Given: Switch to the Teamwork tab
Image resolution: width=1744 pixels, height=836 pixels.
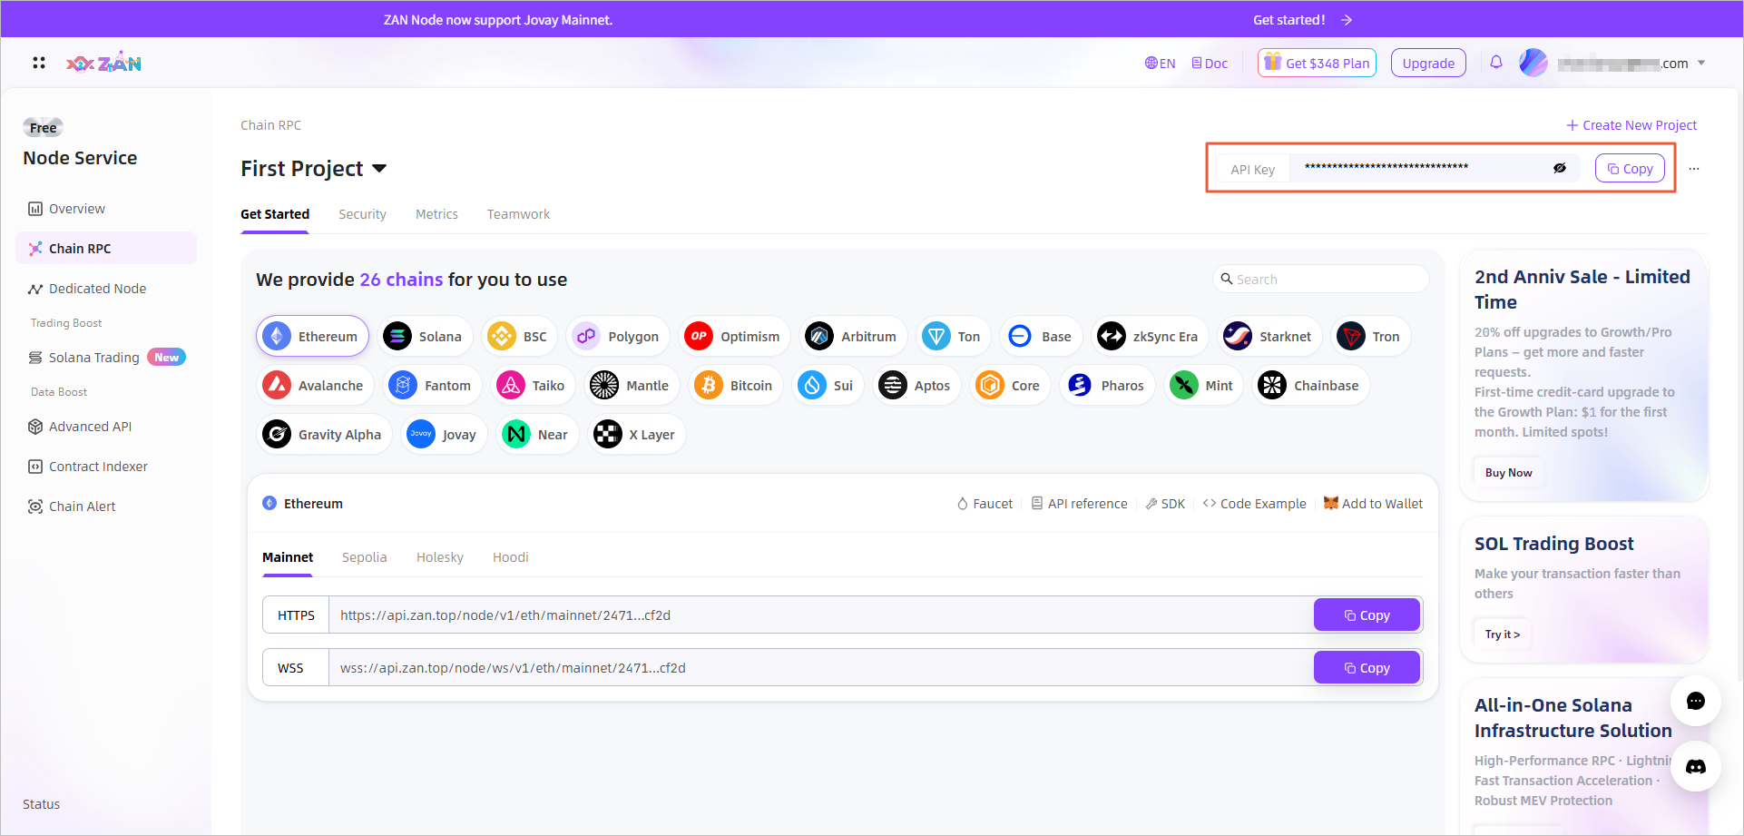Looking at the screenshot, I should pyautogui.click(x=518, y=214).
